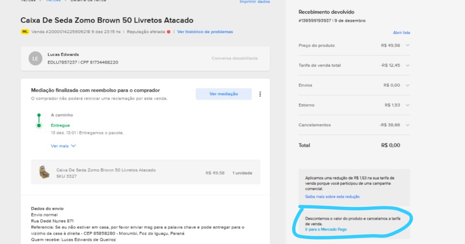Open Ver histórico de problemas link
The height and width of the screenshot is (244, 465).
tap(205, 32)
